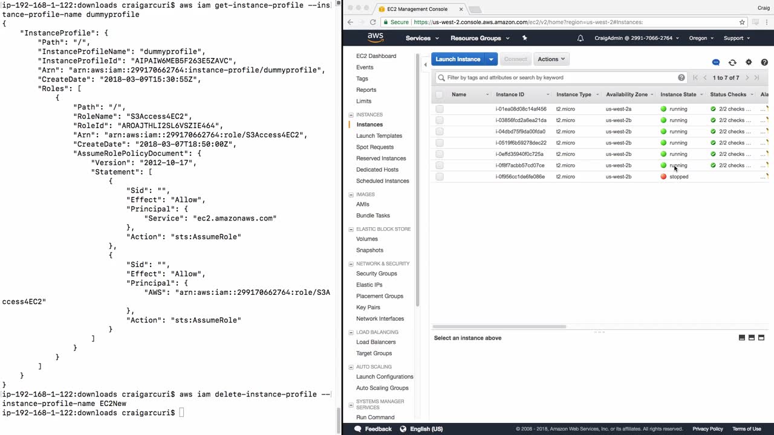774x435 pixels.
Task: Open EC2 Dashboard in the sidebar
Action: [376, 56]
